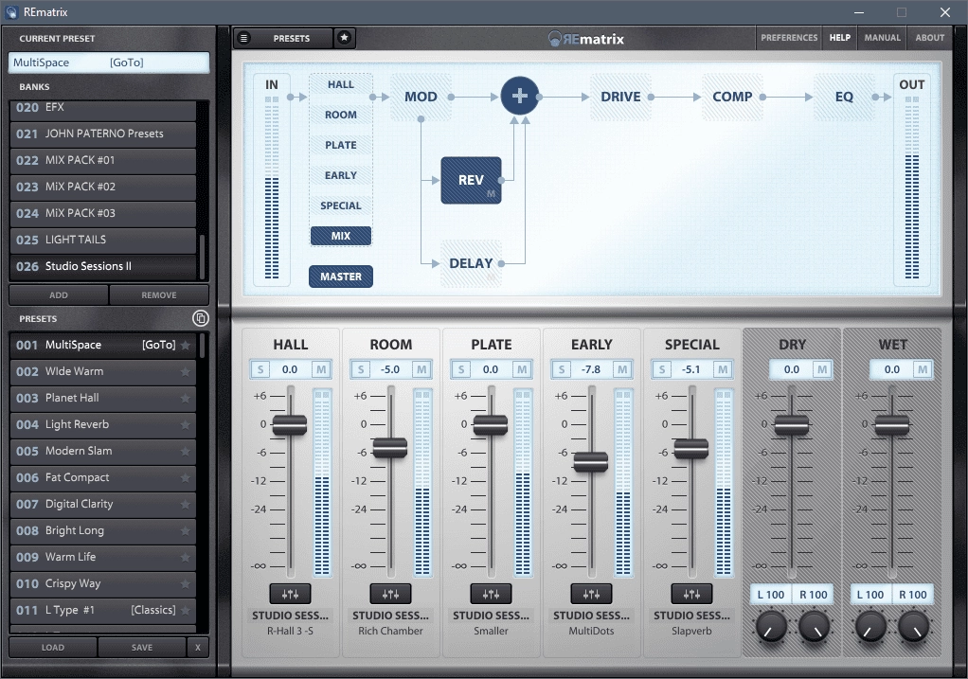Image resolution: width=968 pixels, height=679 pixels.
Task: Mute the HALL channel
Action: [321, 369]
